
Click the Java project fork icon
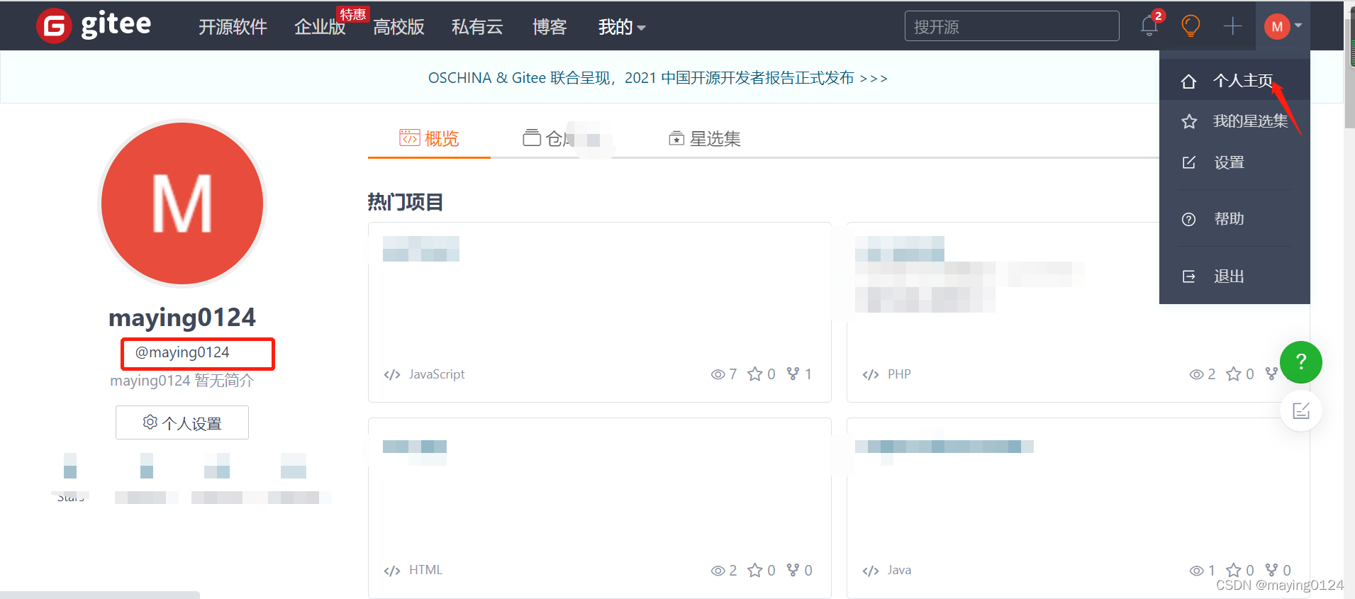point(1271,570)
